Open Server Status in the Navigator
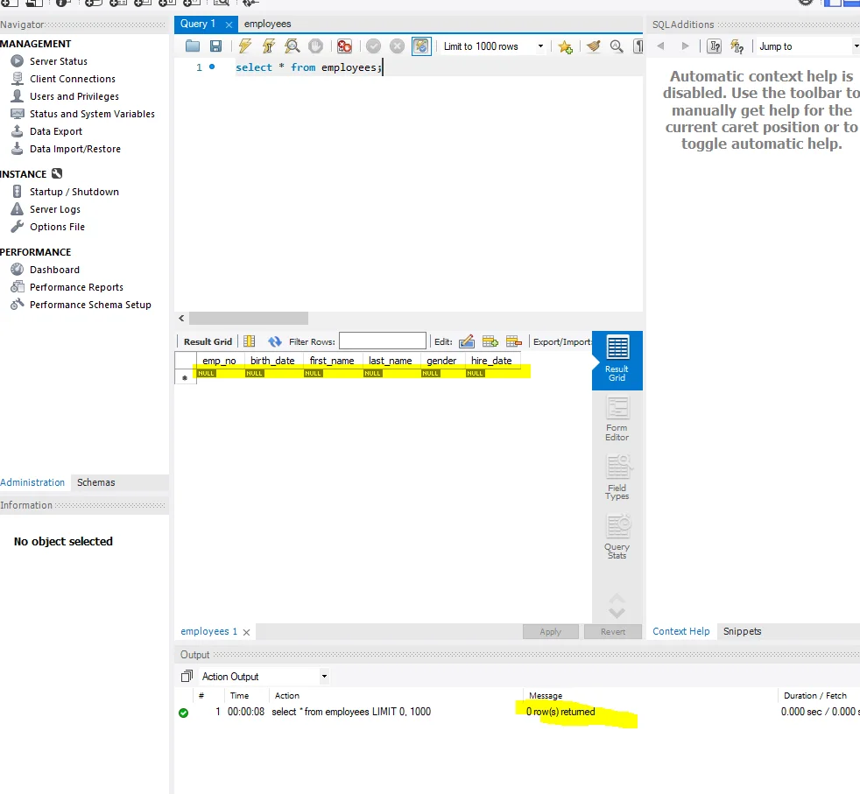Image resolution: width=860 pixels, height=794 pixels. [58, 61]
